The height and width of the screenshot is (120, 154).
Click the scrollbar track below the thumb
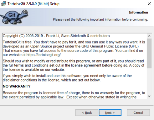point(149,81)
